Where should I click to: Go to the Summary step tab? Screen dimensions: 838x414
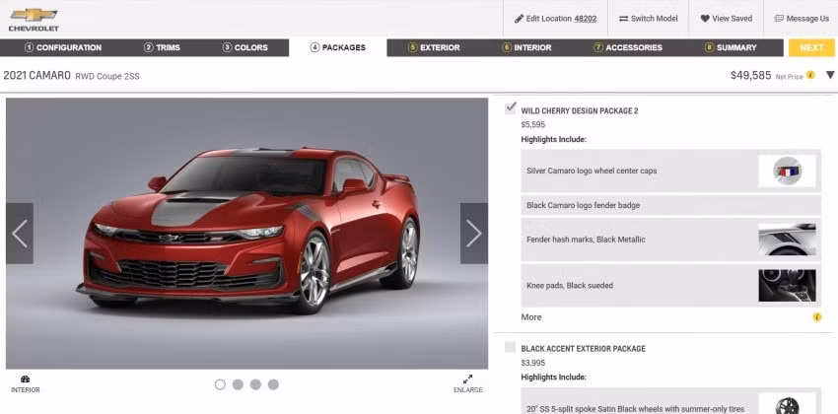coord(731,47)
